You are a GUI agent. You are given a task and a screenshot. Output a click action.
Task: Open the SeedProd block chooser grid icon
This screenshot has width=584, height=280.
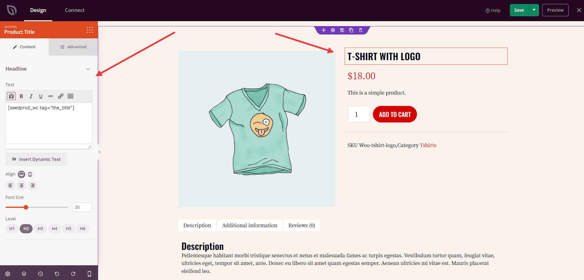[90, 30]
